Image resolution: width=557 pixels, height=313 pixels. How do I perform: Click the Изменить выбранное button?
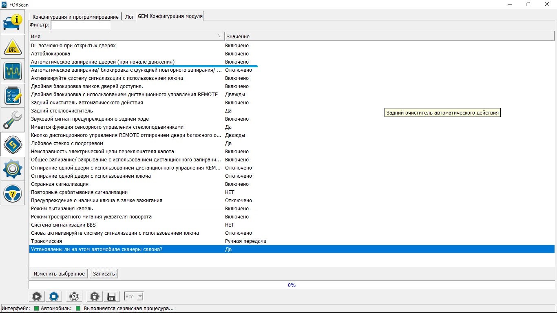pos(59,273)
